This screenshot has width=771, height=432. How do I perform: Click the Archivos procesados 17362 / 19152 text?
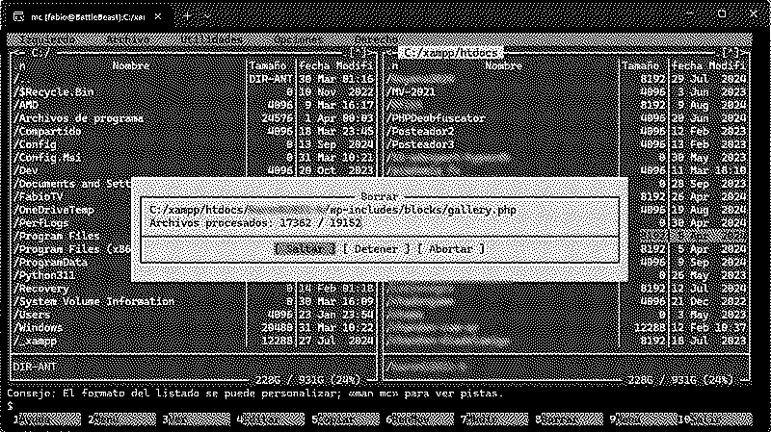pos(255,223)
